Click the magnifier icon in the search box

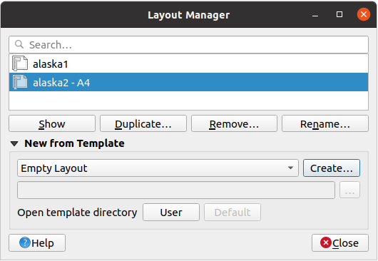click(19, 44)
